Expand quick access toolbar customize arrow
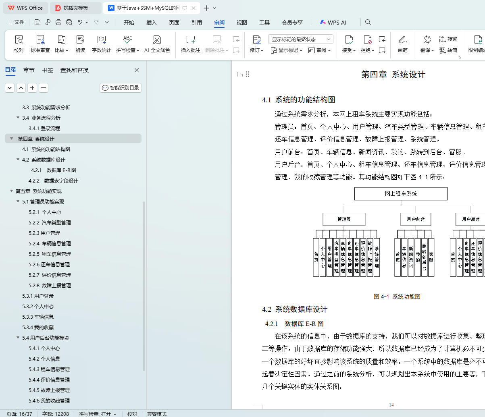This screenshot has height=417, width=485. click(x=107, y=23)
